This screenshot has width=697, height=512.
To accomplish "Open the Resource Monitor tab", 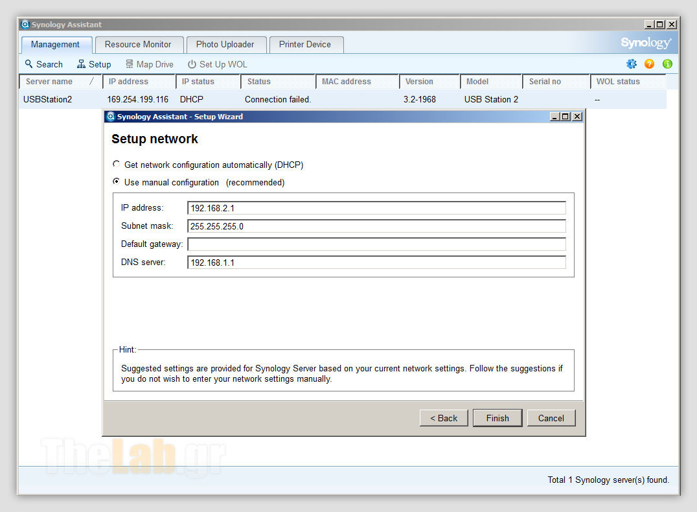I will pyautogui.click(x=138, y=45).
